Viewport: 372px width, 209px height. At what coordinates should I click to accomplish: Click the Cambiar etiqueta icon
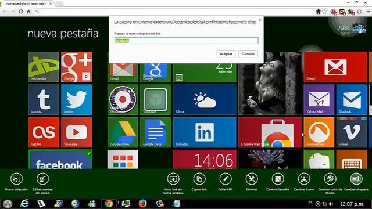356,179
